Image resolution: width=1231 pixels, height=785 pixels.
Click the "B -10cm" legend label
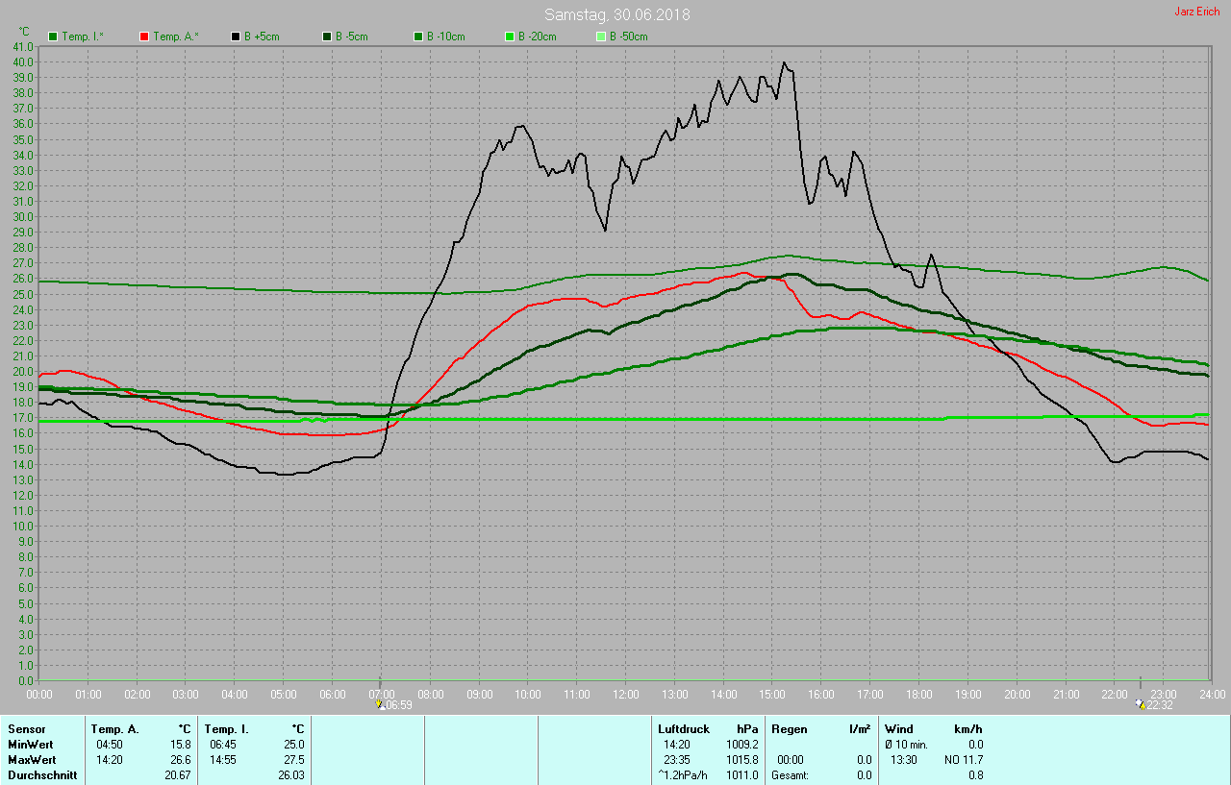445,37
